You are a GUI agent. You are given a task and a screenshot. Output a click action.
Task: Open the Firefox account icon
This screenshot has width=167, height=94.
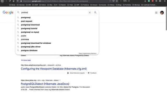(x=156, y=1)
